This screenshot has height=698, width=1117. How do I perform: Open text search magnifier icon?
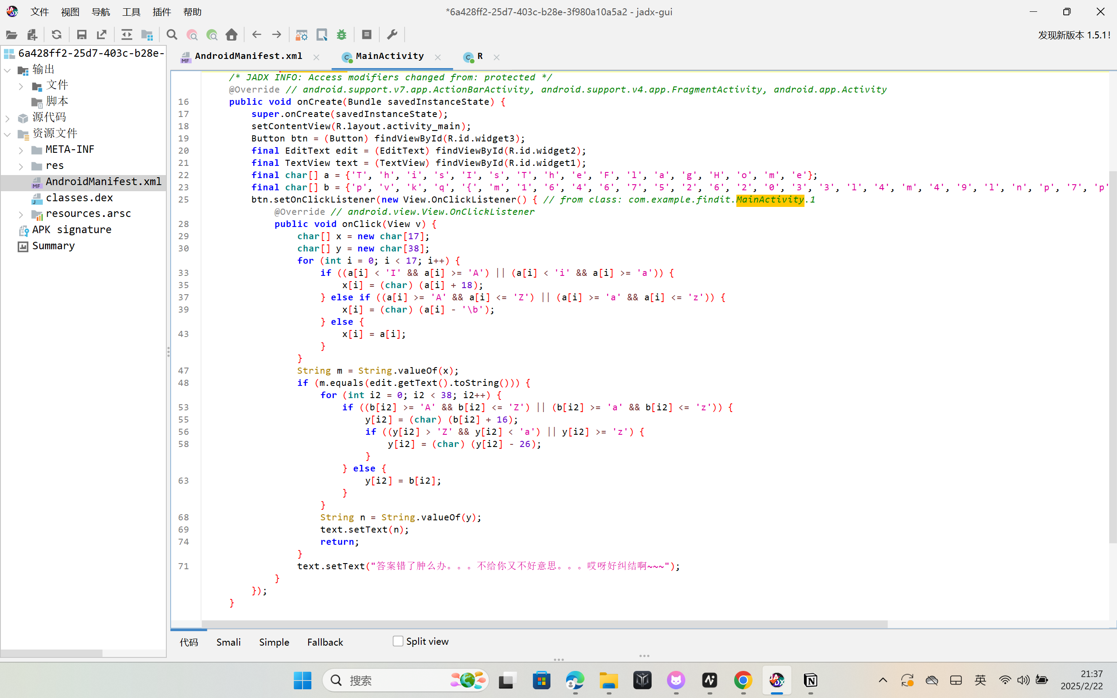(172, 34)
